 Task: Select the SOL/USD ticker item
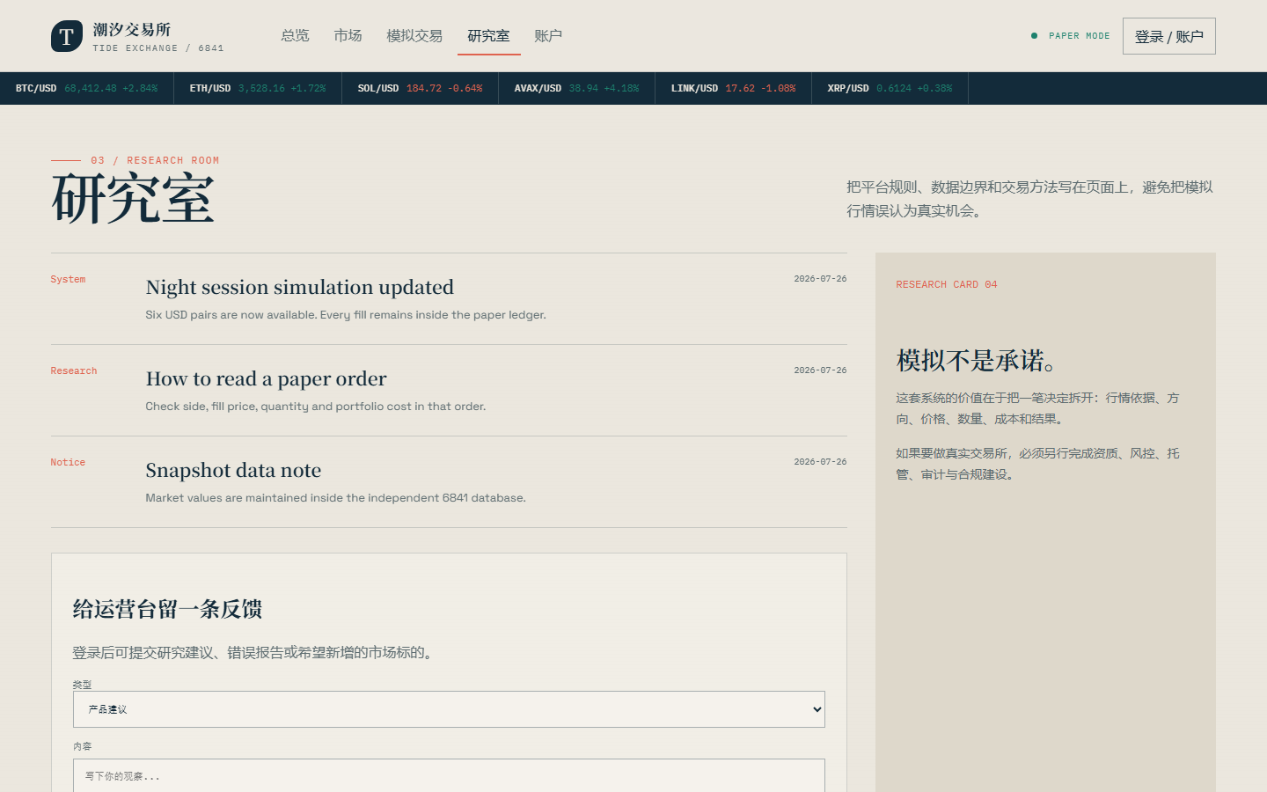[421, 88]
